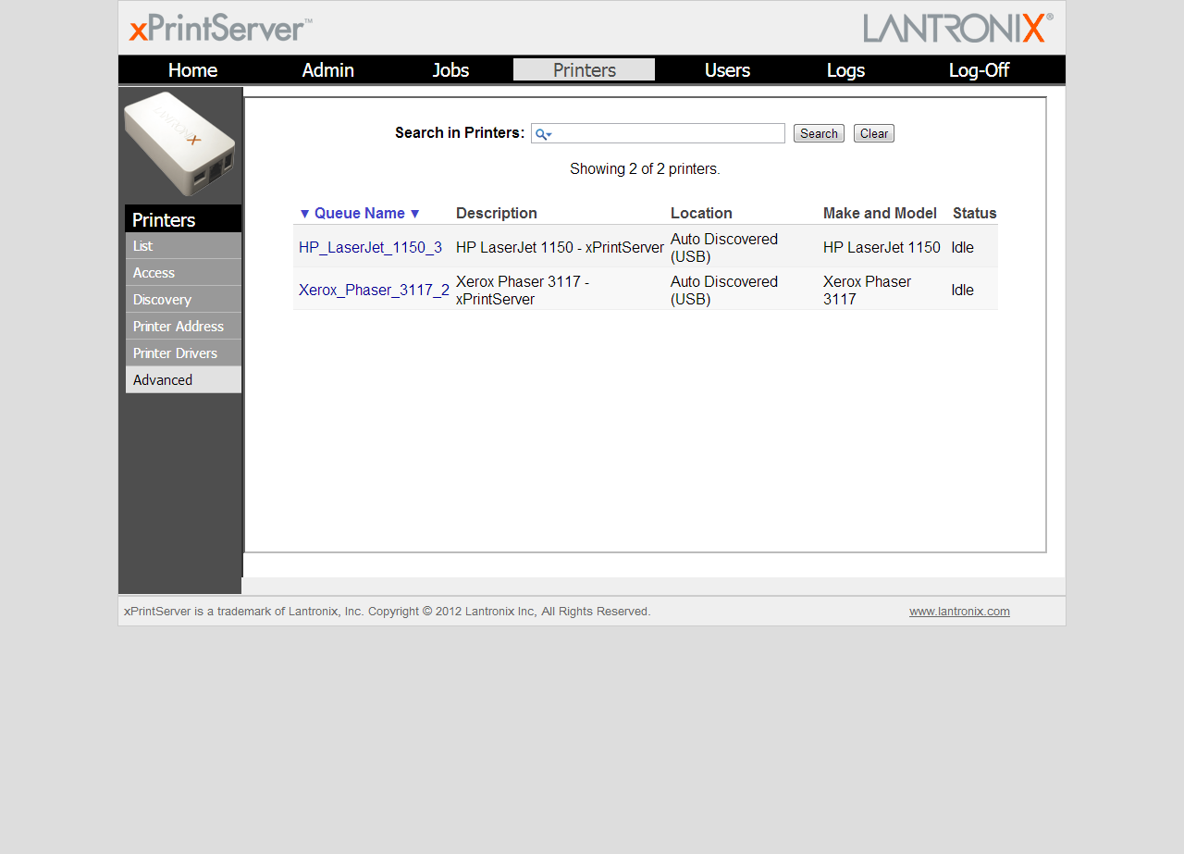Click the 'Search in Printers:' label

[460, 133]
